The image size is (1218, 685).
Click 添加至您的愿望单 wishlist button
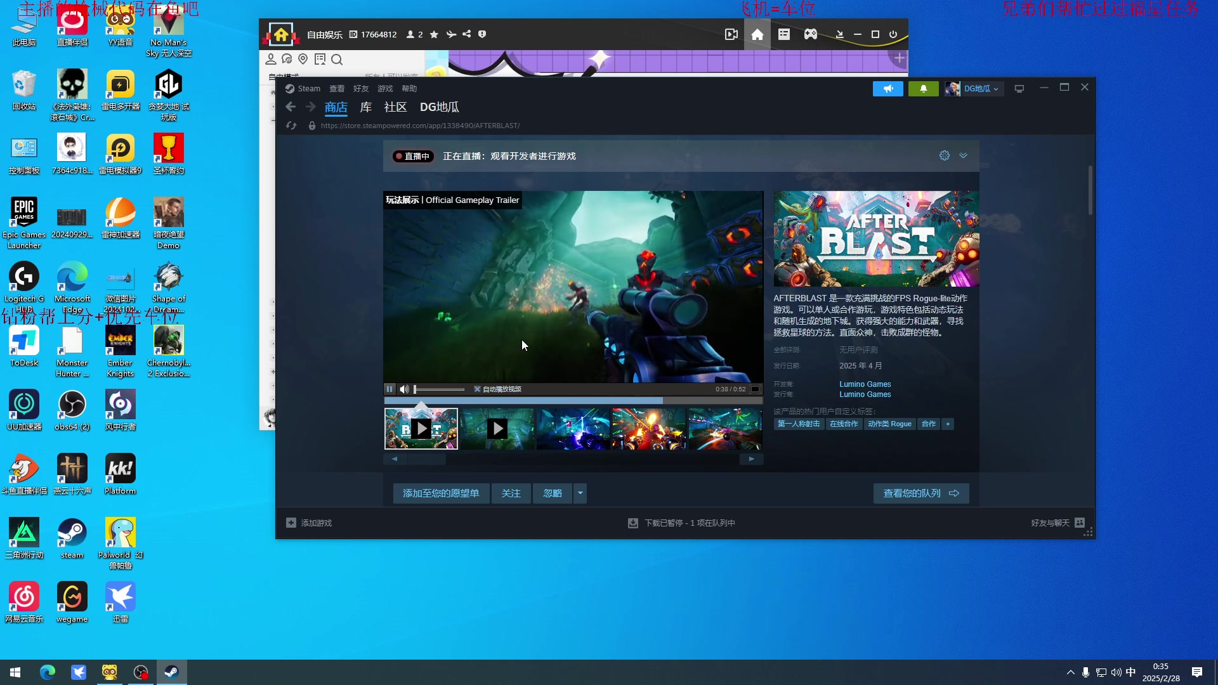click(x=441, y=493)
